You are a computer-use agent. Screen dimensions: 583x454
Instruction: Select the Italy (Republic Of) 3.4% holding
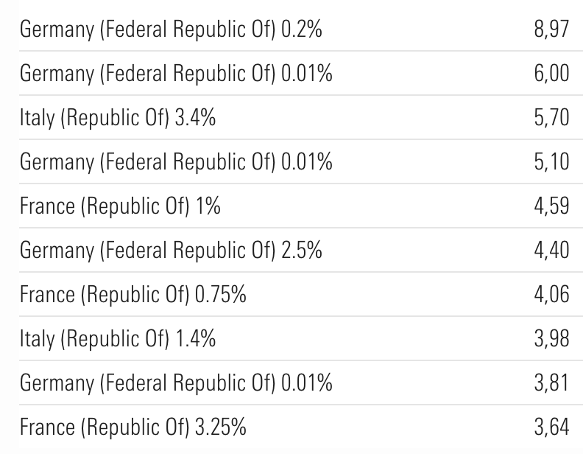[x=118, y=117]
